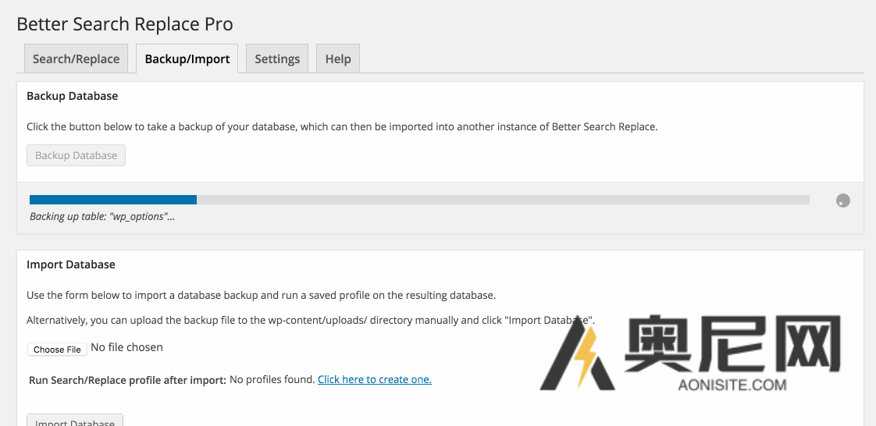Click the Better Search Replace Pro title
Image resolution: width=876 pixels, height=426 pixels.
point(125,24)
